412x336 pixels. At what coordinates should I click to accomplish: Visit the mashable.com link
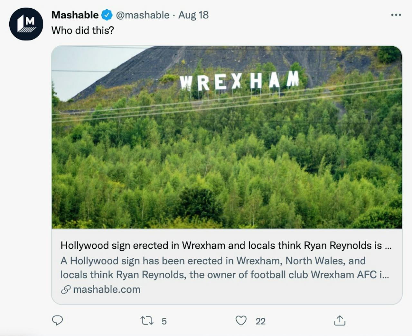coord(107,289)
